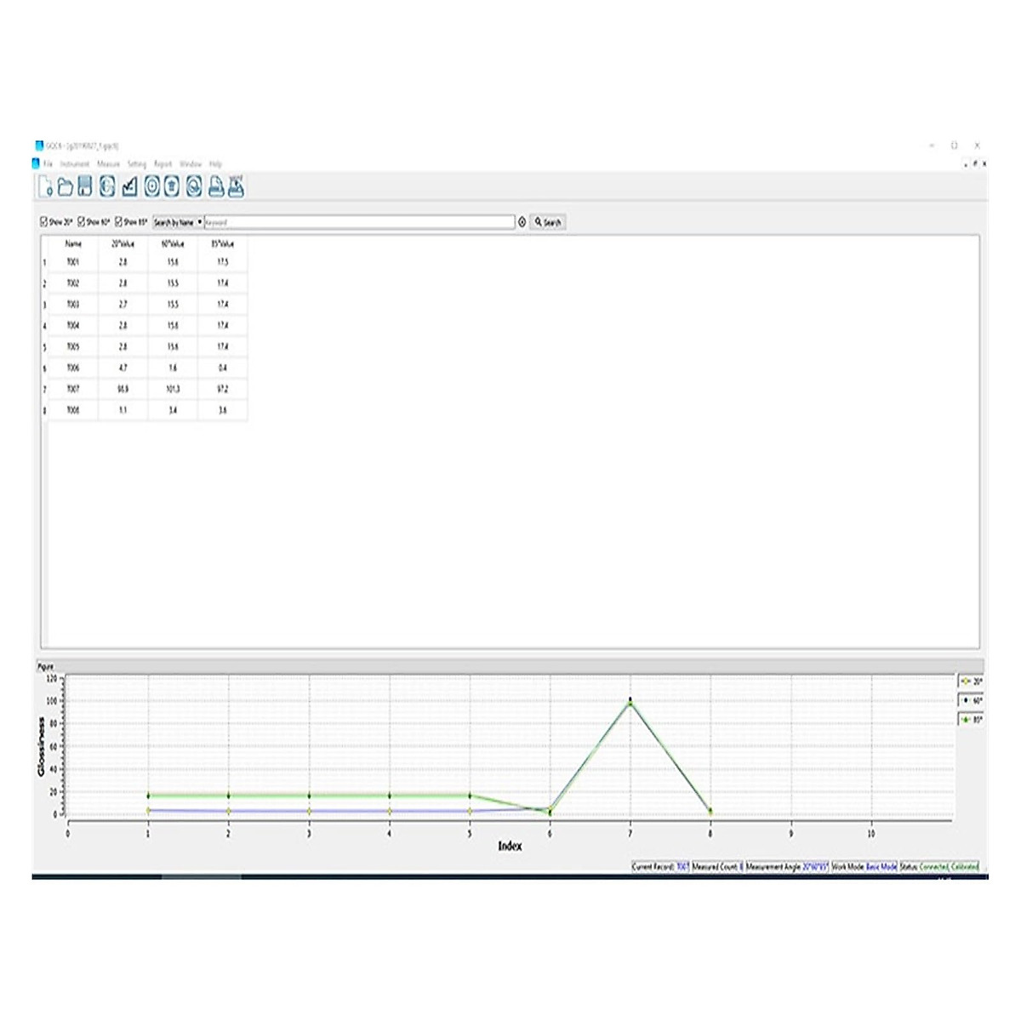
Task: Sort by the 60°Value column header
Action: [173, 243]
